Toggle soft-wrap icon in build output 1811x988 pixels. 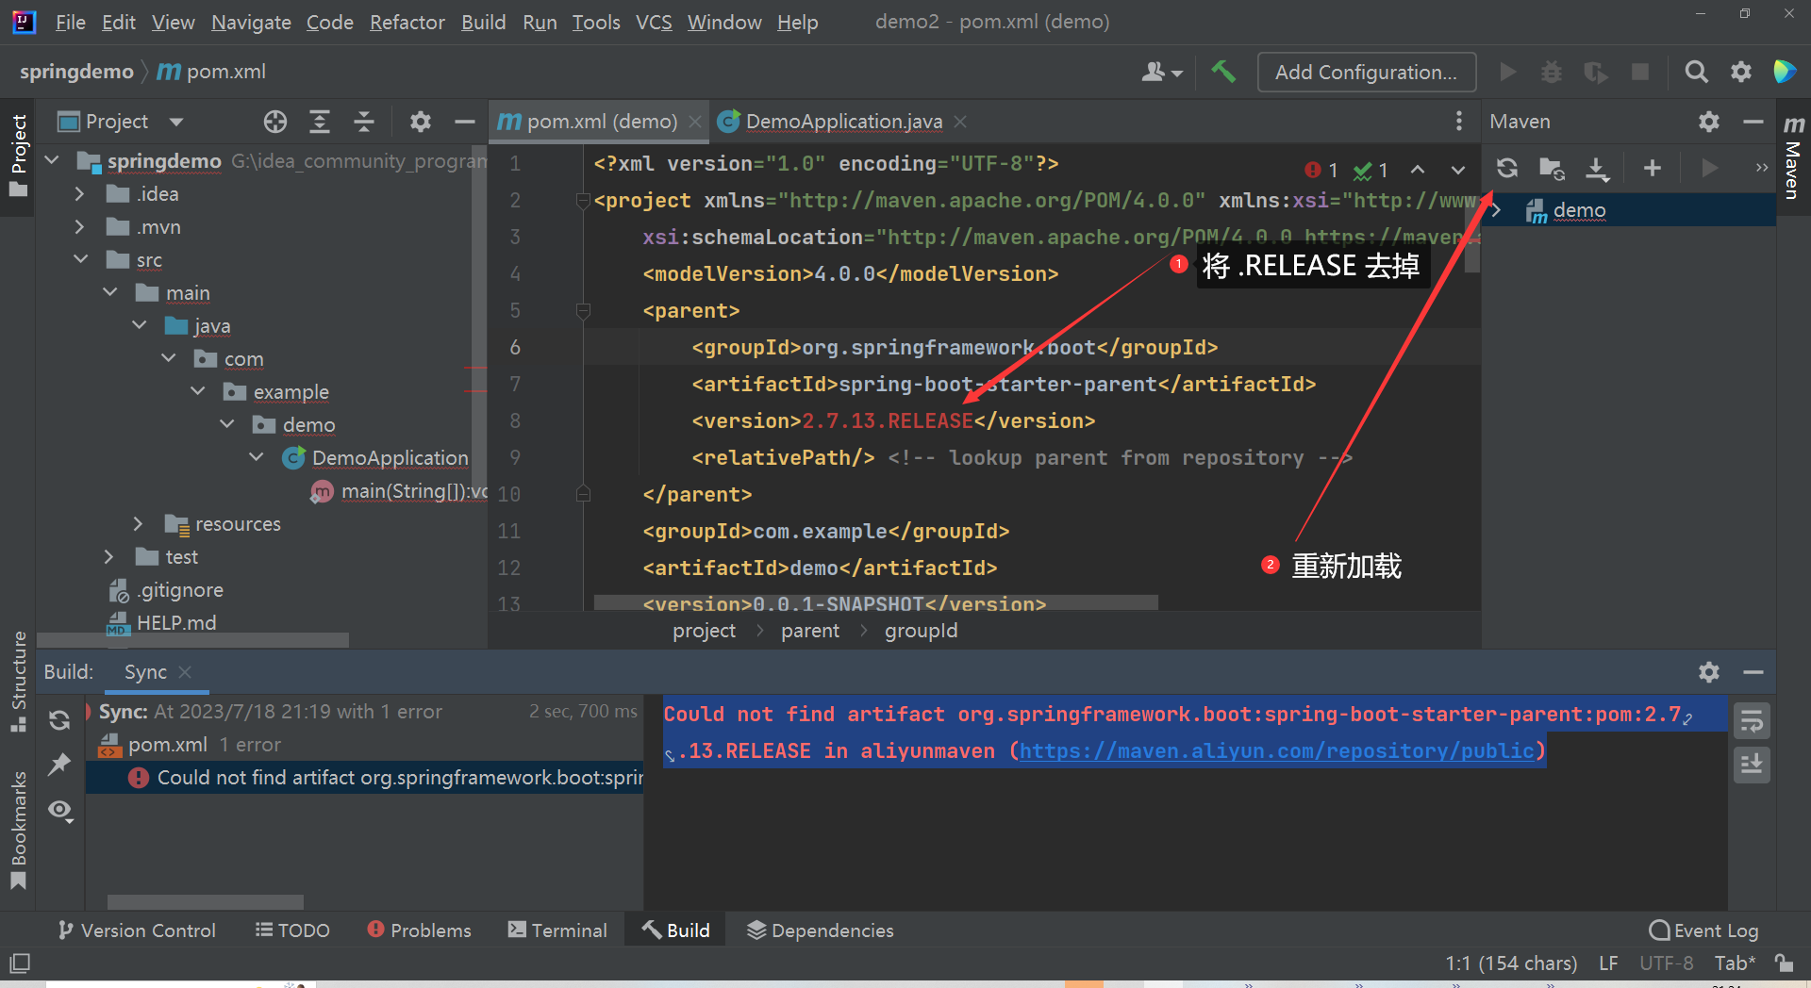pyautogui.click(x=1752, y=721)
